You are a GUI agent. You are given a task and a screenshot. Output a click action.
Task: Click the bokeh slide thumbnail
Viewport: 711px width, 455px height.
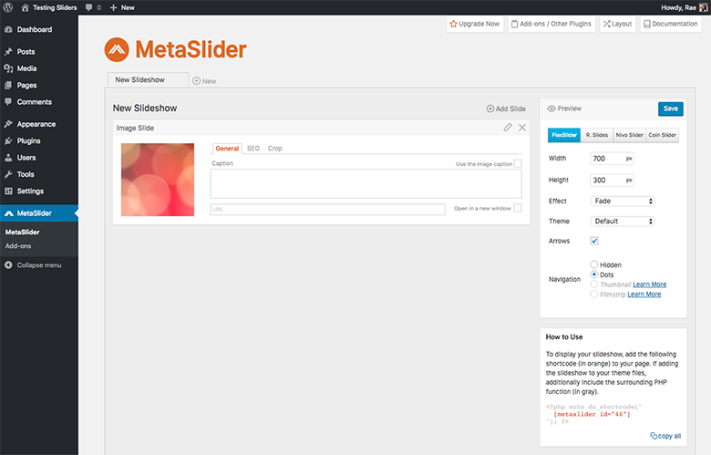pyautogui.click(x=158, y=180)
